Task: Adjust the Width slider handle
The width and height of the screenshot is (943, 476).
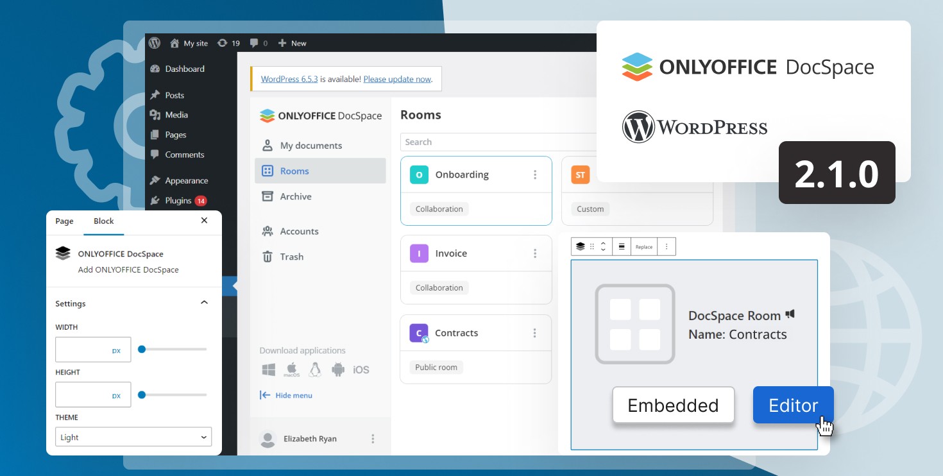Action: pos(142,350)
